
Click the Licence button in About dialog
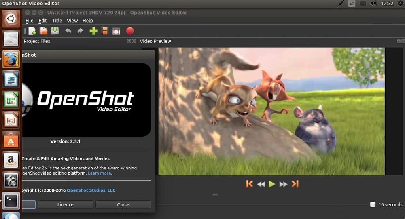pyautogui.click(x=65, y=204)
